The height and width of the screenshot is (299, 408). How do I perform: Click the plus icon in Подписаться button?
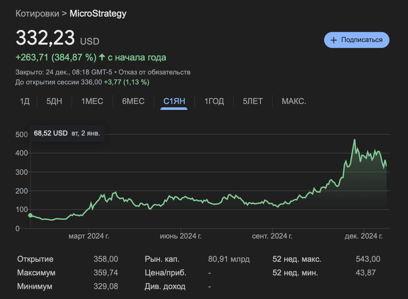tap(334, 40)
